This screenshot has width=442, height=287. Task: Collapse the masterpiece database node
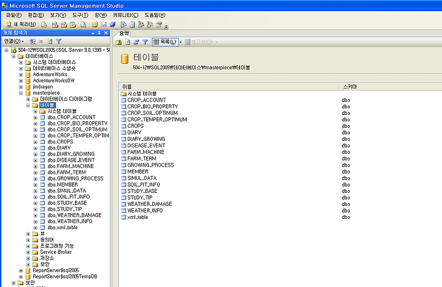coord(21,93)
